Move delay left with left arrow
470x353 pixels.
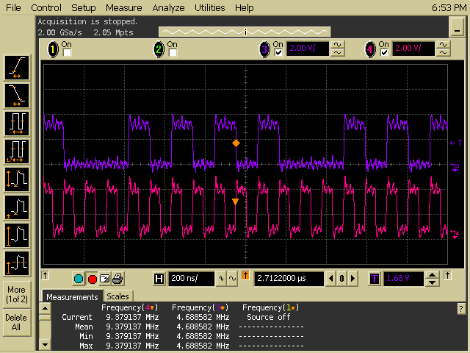coord(331,279)
